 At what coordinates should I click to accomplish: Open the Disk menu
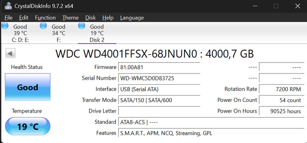(x=91, y=18)
